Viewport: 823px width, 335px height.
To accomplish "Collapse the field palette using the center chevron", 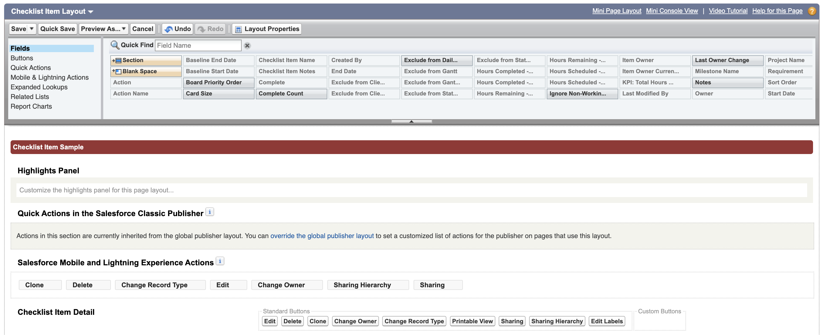I will pos(411,121).
